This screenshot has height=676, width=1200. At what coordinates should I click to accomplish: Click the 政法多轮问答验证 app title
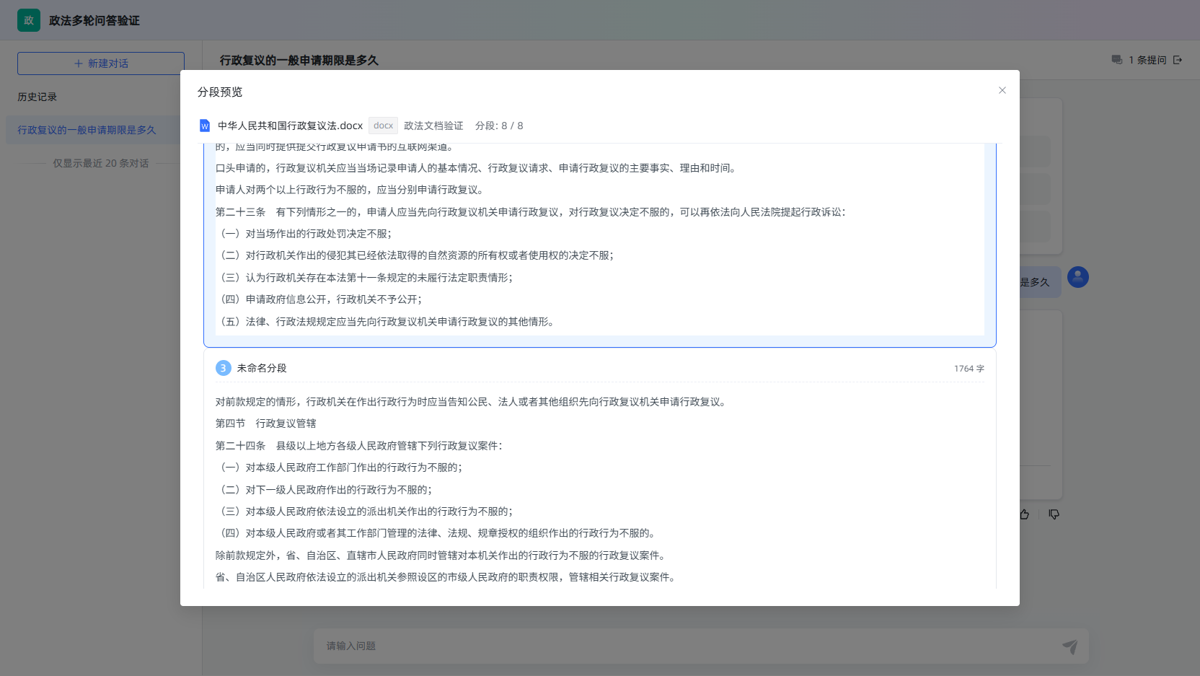click(94, 21)
